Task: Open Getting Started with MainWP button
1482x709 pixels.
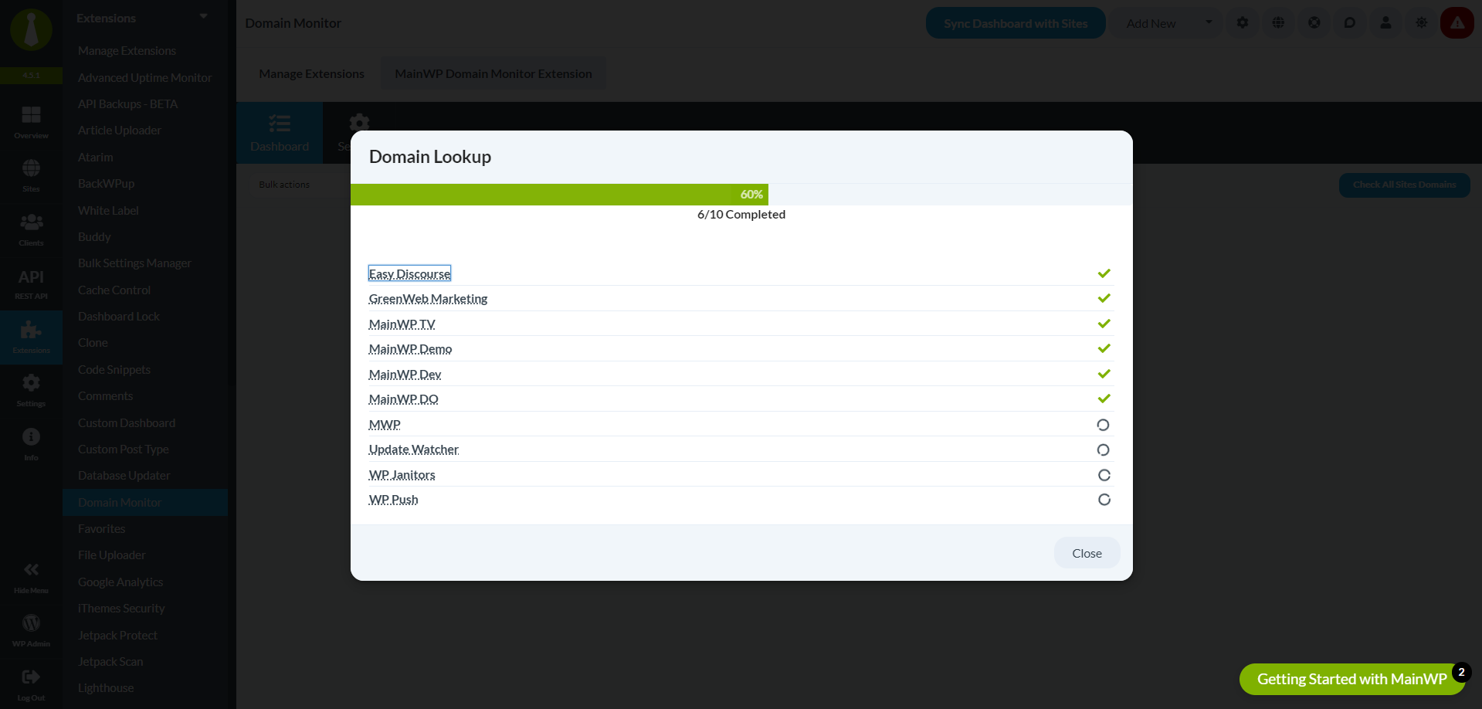Action: coord(1351,679)
